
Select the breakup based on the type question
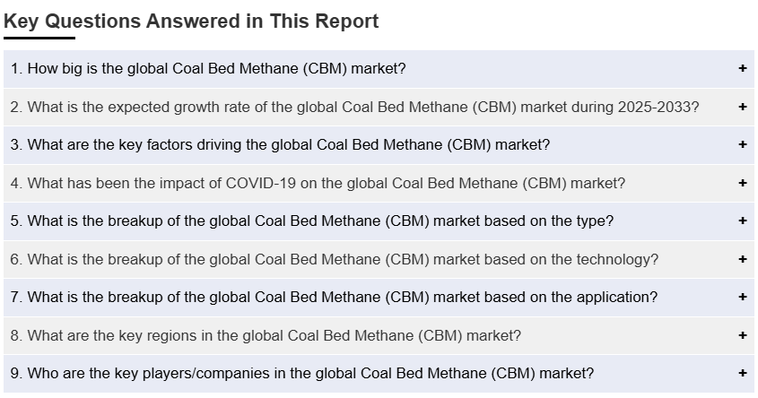311,221
